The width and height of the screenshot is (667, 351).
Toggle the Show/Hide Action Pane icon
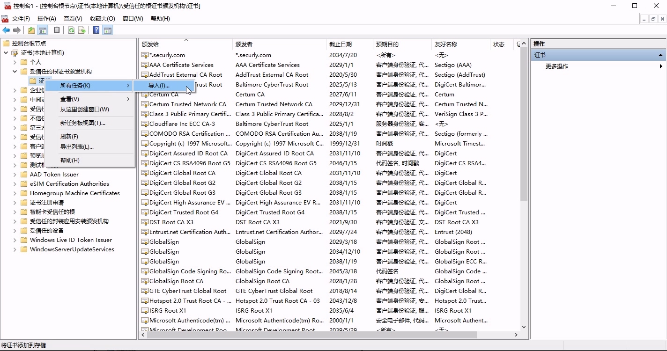108,30
